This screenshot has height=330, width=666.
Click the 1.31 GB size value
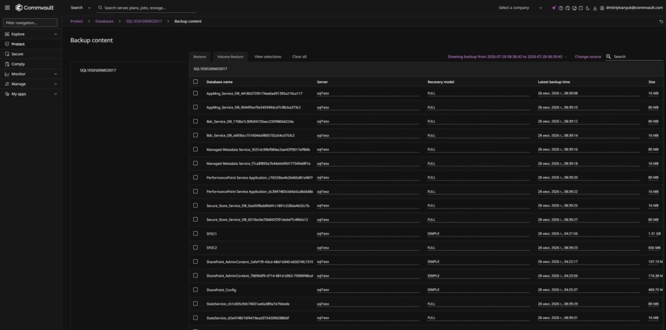click(654, 234)
